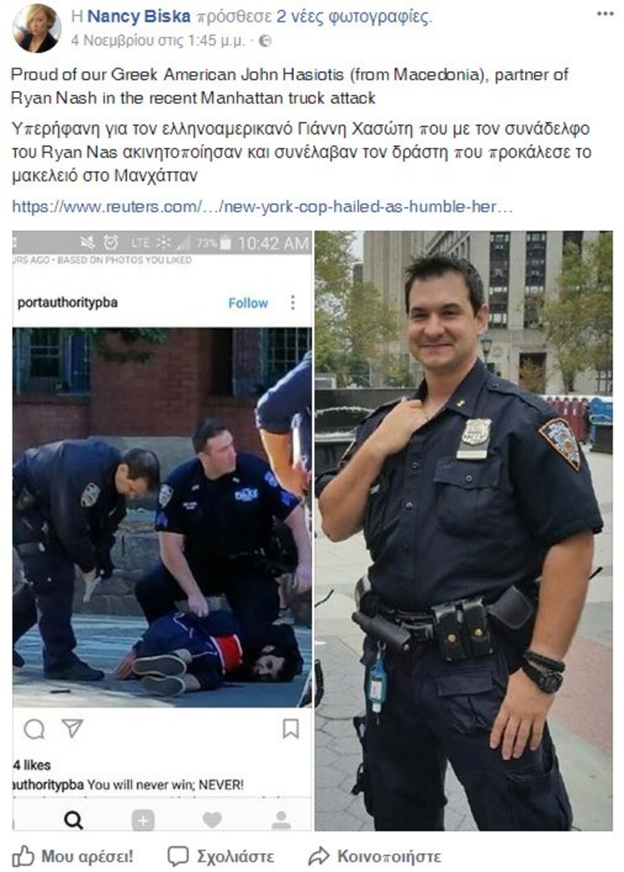Viewport: 624px width, 872px height.
Task: Click the globe privacy icon beside timestamp
Action: (x=265, y=41)
